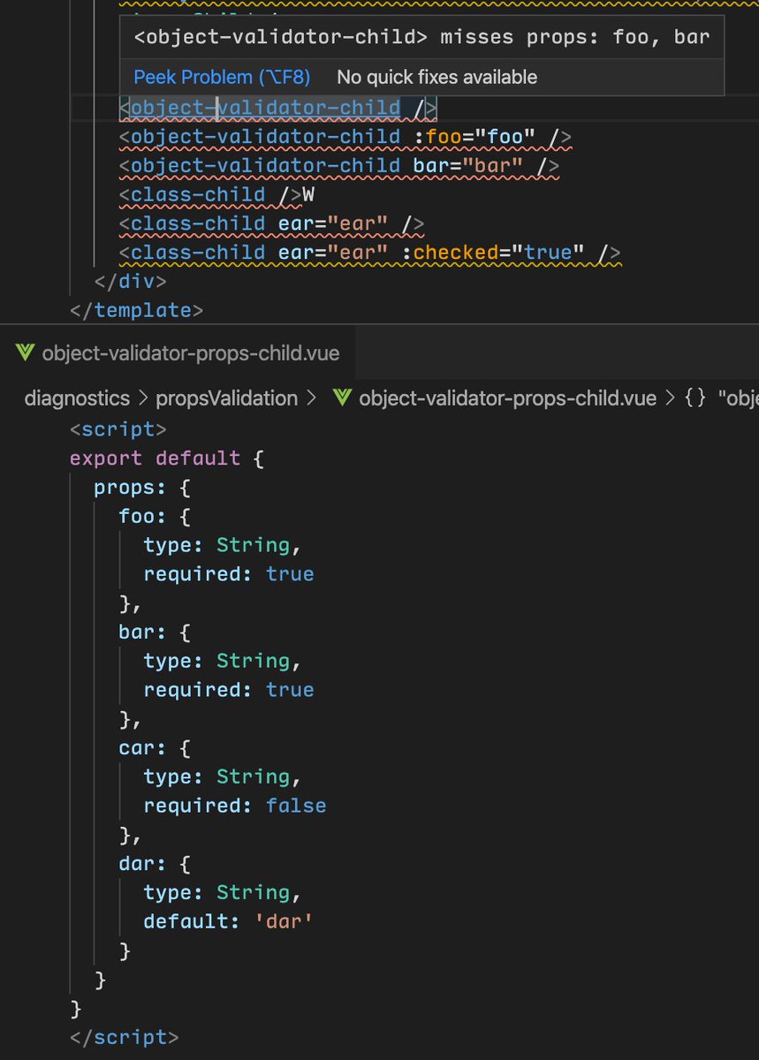The image size is (759, 1060).
Task: Click 'foo: {' prop definition
Action: [155, 517]
